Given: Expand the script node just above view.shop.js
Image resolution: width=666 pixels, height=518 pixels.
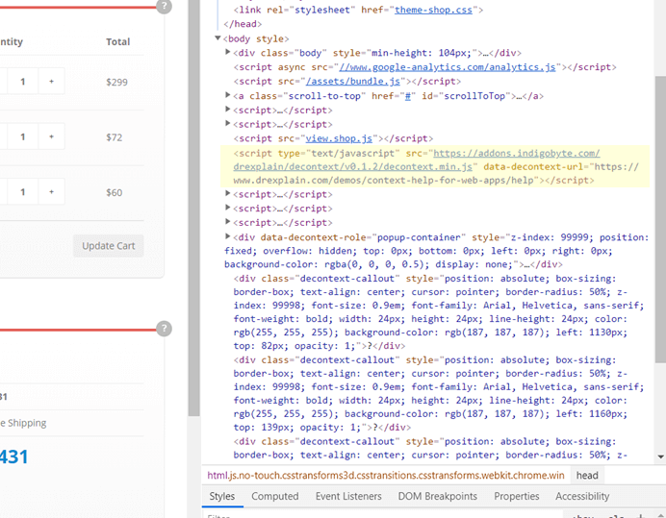Looking at the screenshot, I should click(228, 123).
